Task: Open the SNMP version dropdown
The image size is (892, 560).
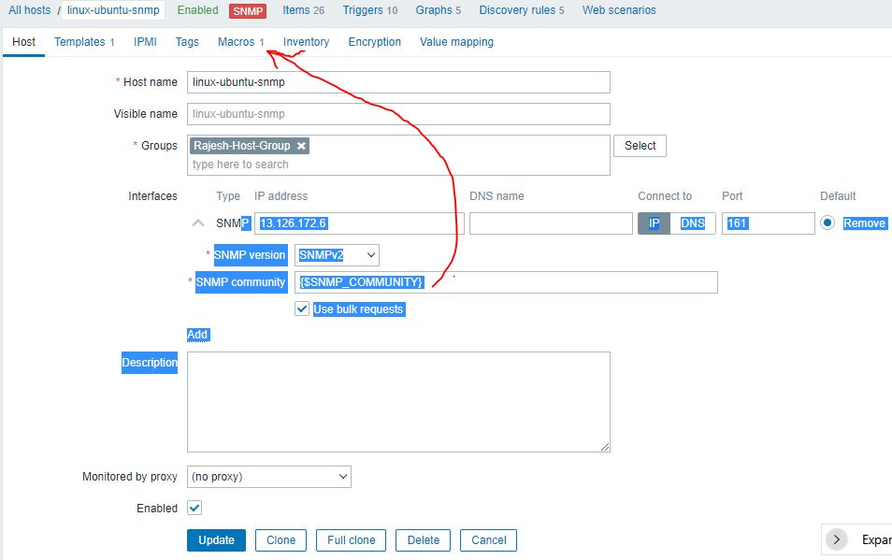Action: [x=337, y=255]
